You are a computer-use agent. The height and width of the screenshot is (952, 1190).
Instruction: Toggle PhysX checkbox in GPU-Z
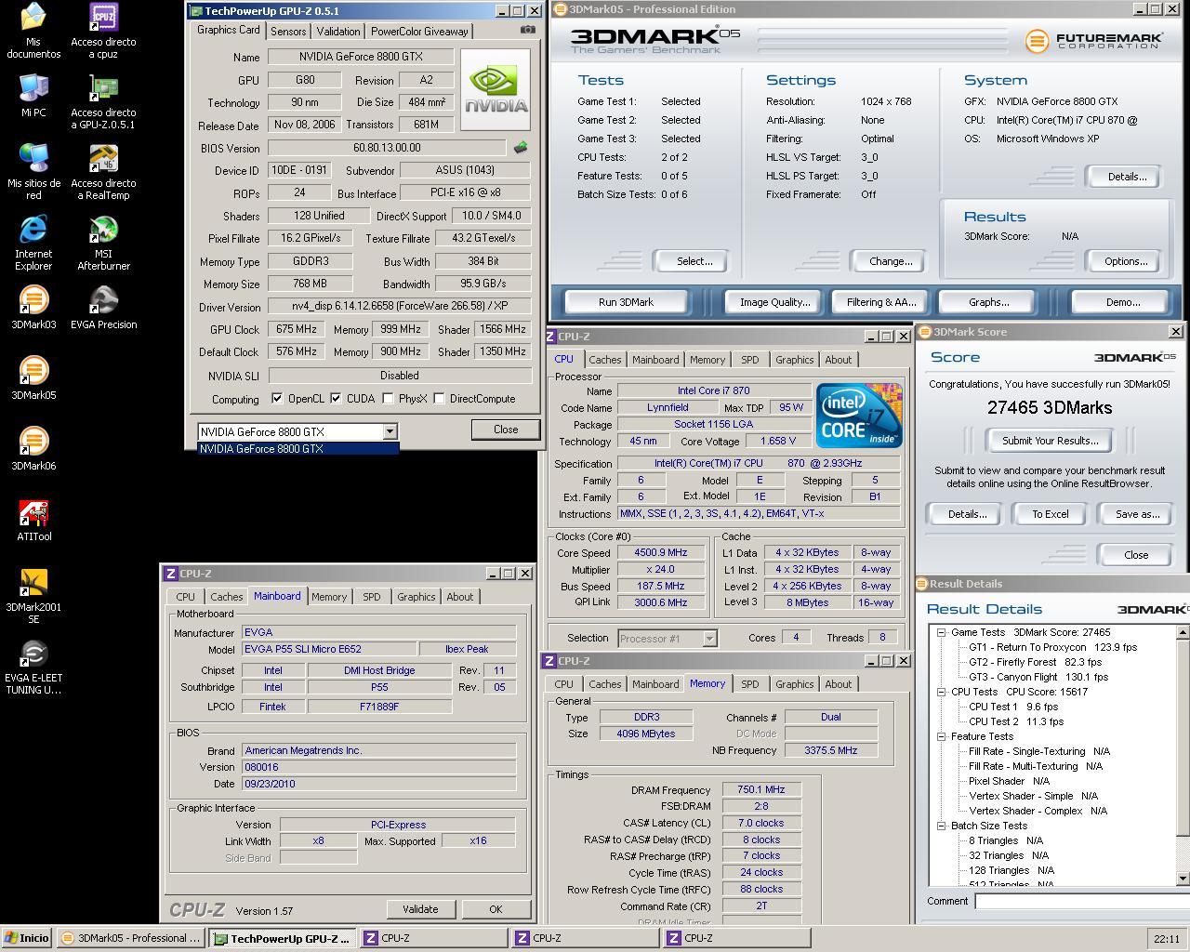point(387,398)
